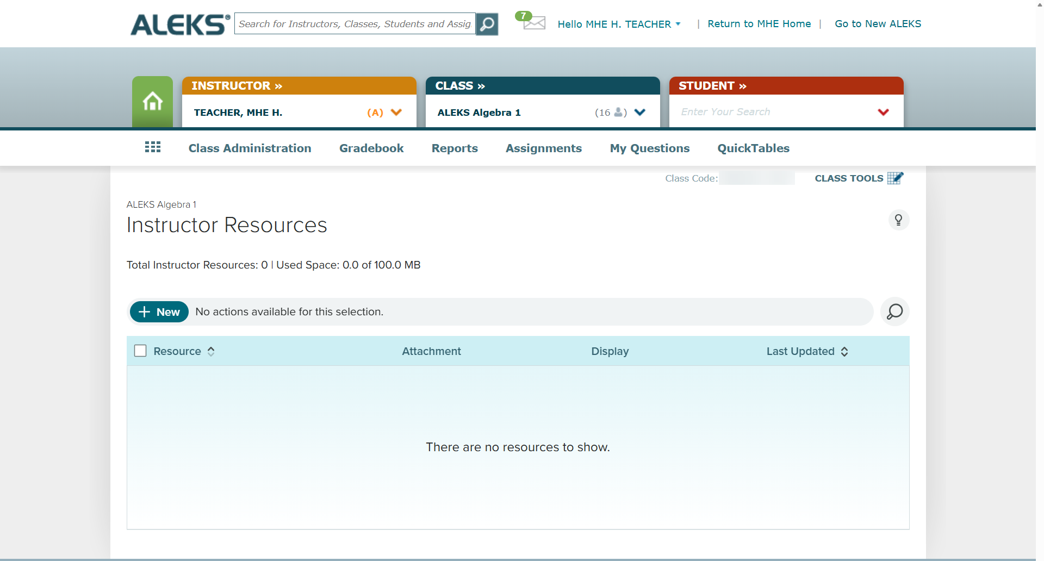
Task: Focus the student Enter Your Search field
Action: (x=772, y=112)
